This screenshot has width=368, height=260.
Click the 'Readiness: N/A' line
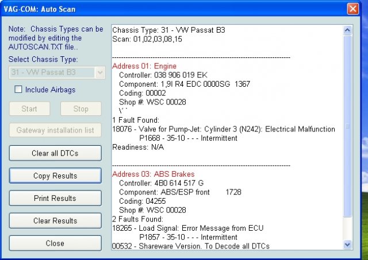coord(138,147)
